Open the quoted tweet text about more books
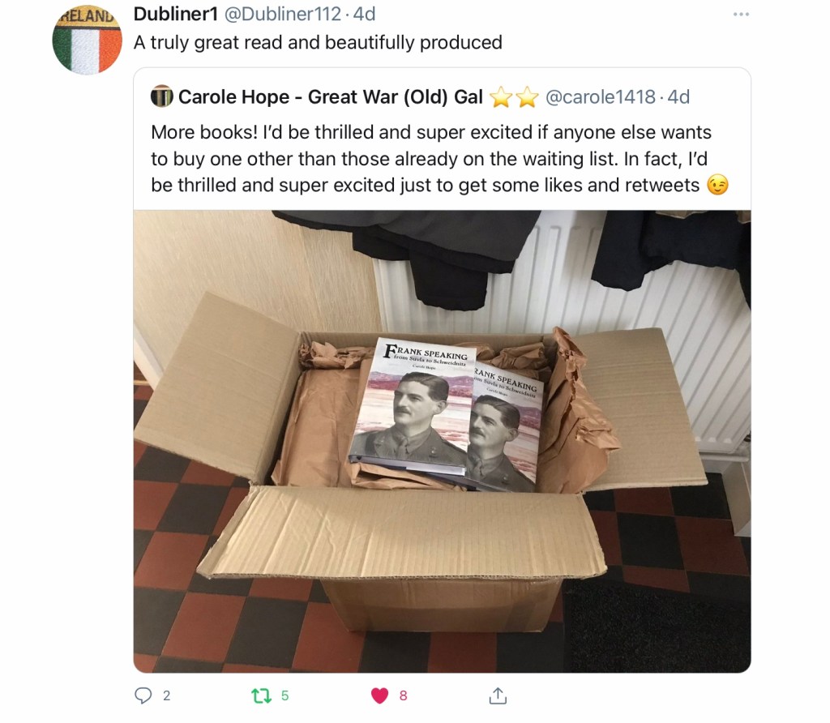The height and width of the screenshot is (723, 830). 439,159
